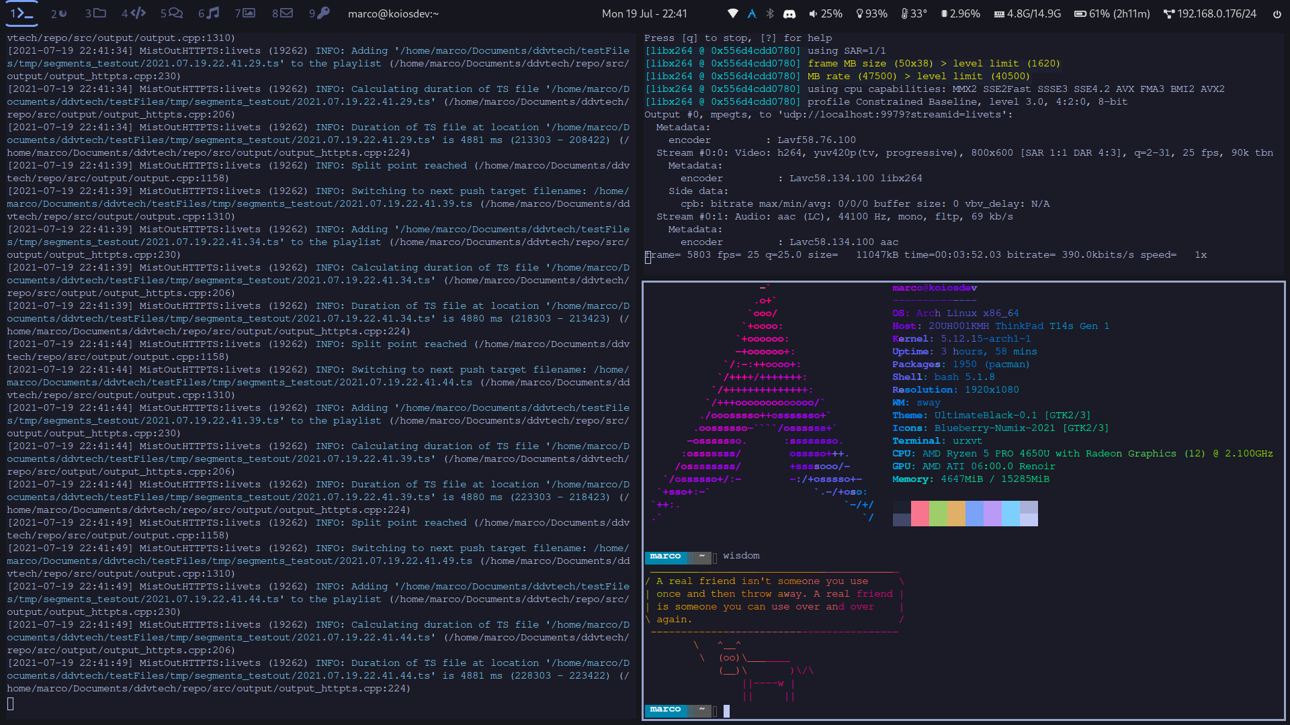1290x725 pixels.
Task: Click the purple neofetch color block
Action: coord(992,514)
